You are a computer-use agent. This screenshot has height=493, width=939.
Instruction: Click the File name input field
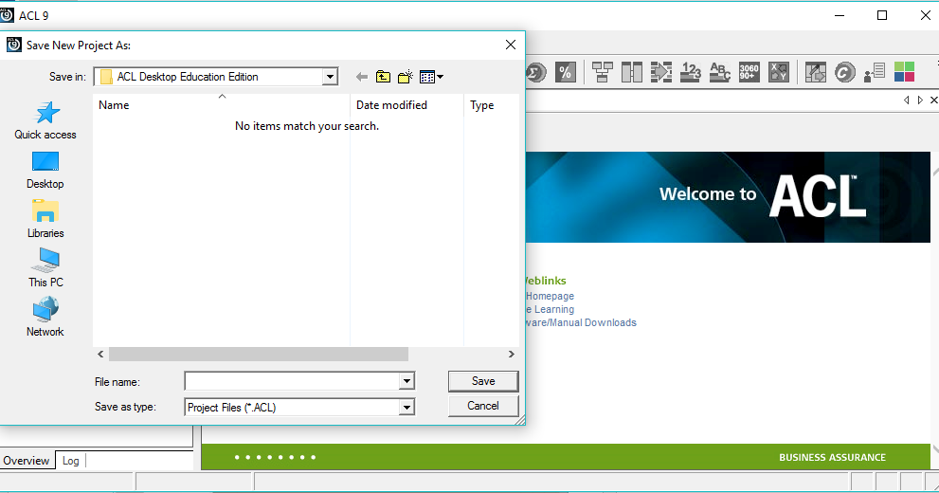[x=292, y=381]
